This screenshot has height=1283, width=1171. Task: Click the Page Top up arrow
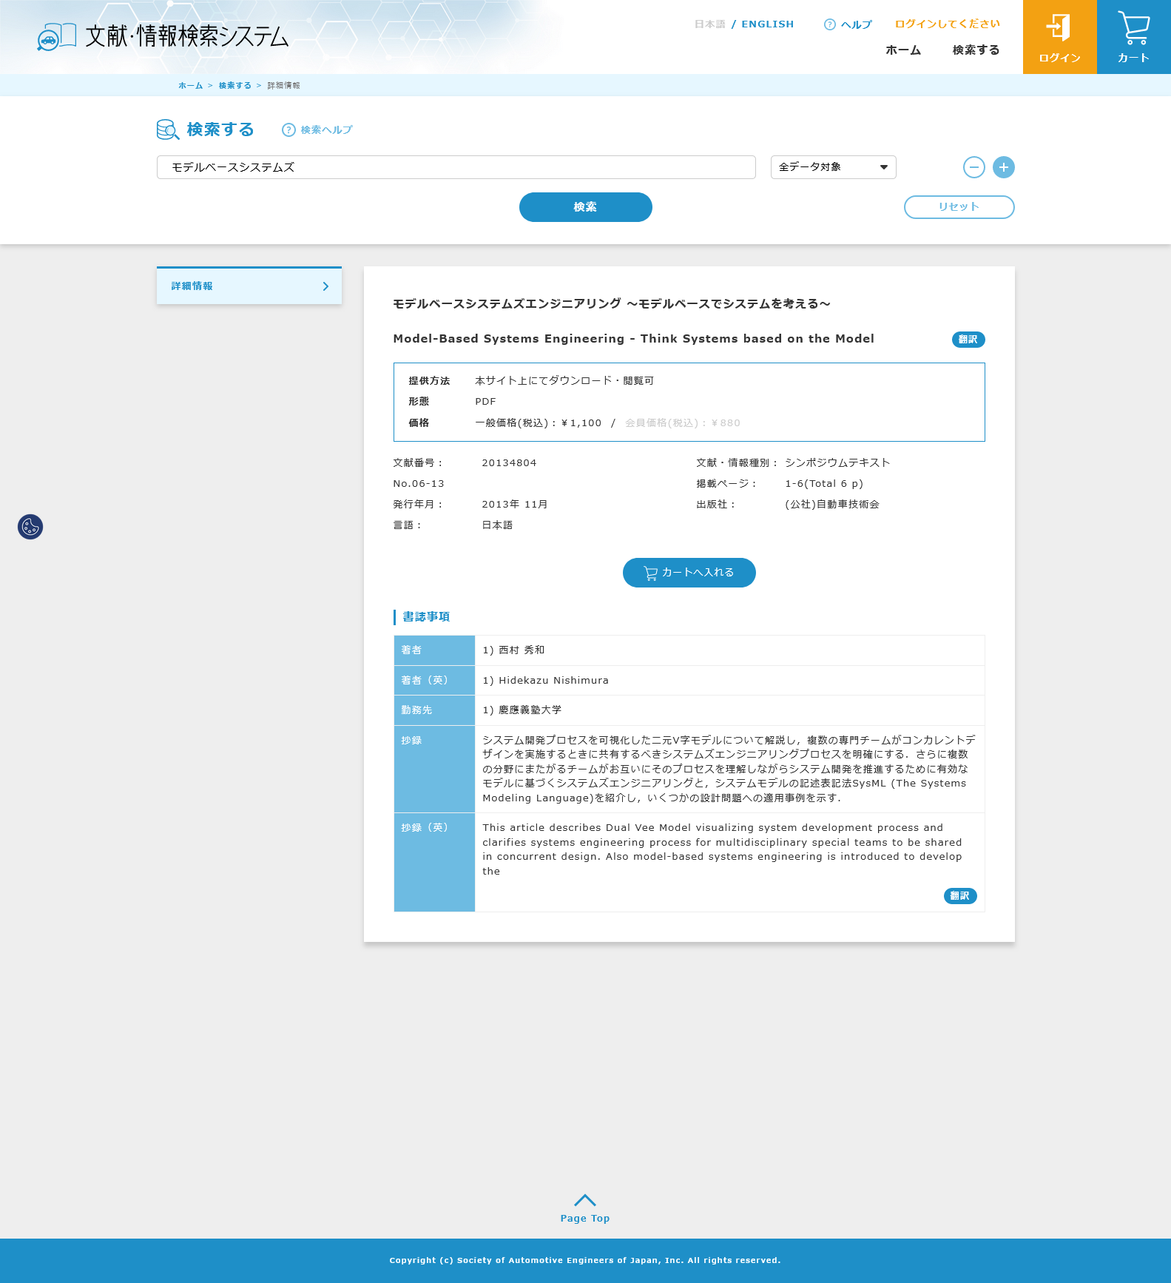pyautogui.click(x=584, y=1200)
